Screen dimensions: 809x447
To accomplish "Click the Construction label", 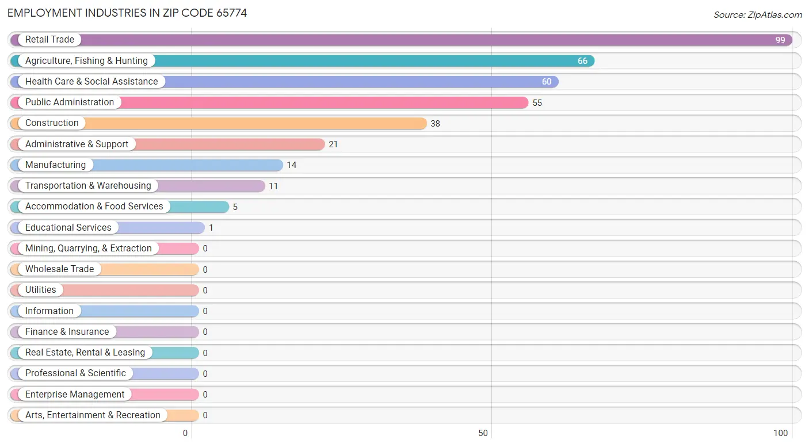I will click(x=52, y=123).
